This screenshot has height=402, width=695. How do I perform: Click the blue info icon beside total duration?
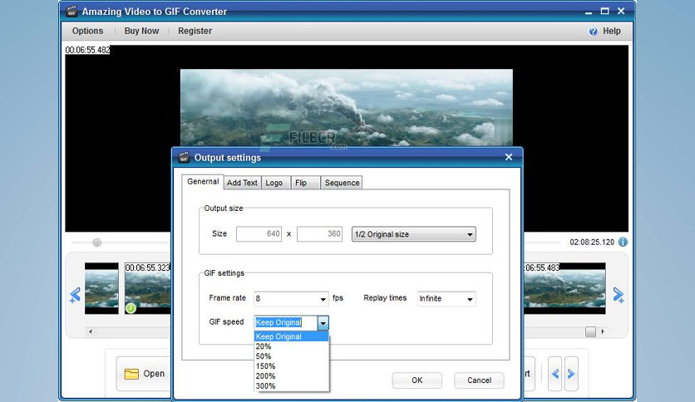point(623,242)
